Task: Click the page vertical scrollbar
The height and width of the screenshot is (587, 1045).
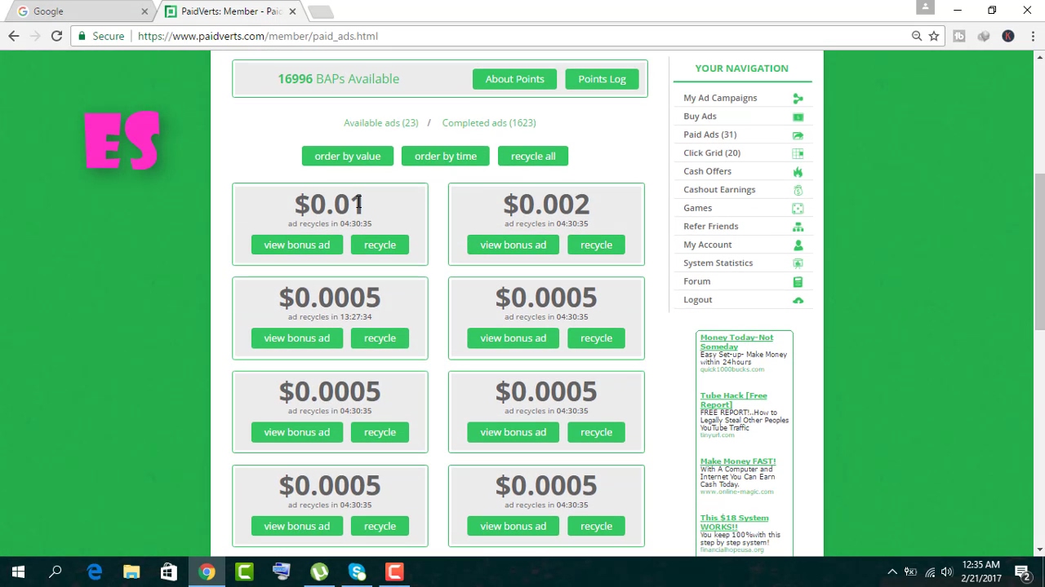Action: coord(1039,252)
